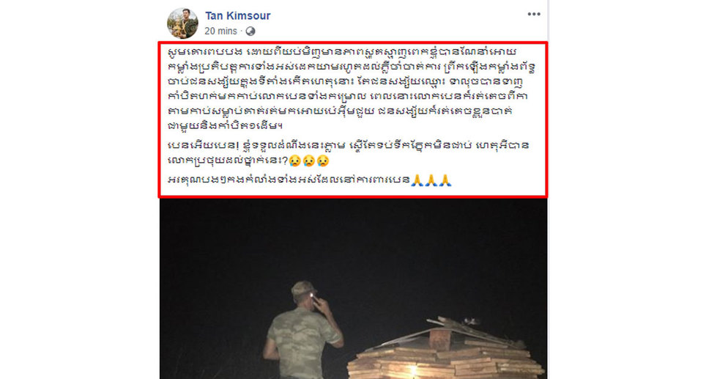This screenshot has height=379, width=728.
Task: Click the first praying hands emoji
Action: pos(417,180)
